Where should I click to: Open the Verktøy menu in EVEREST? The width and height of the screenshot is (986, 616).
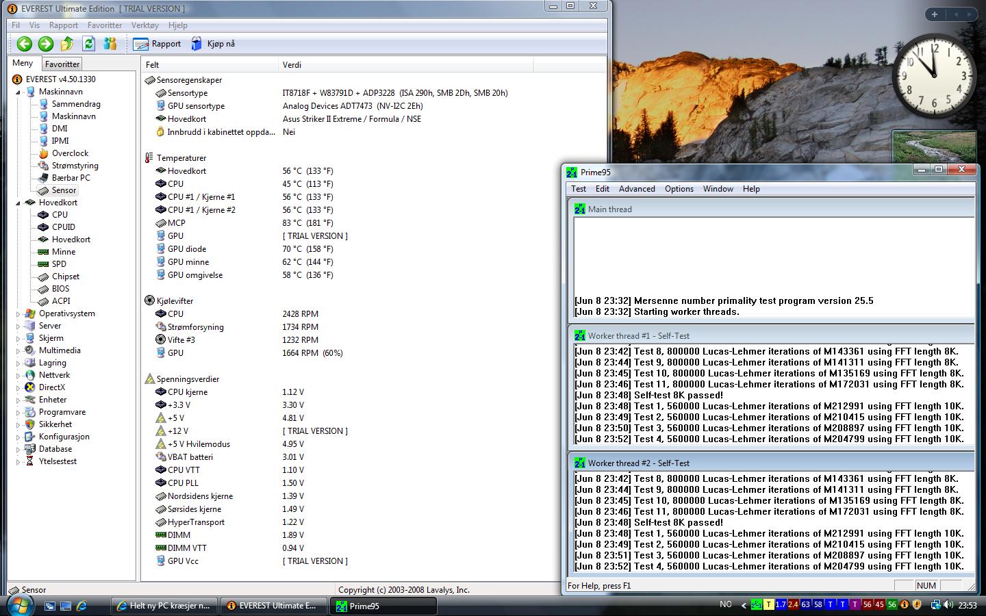pos(144,25)
